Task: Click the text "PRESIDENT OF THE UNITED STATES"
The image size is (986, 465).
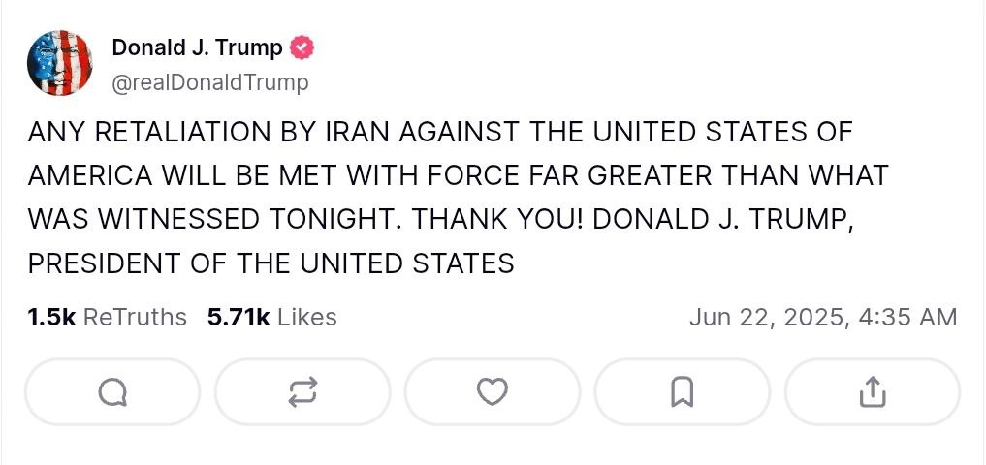Action: pyautogui.click(x=271, y=263)
